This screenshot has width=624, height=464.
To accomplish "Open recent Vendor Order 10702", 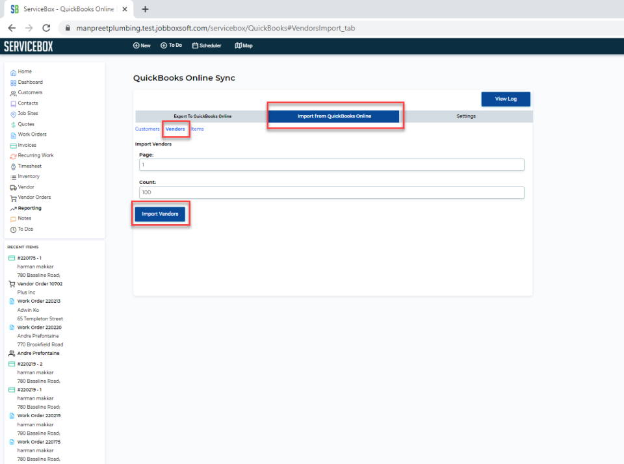I will click(x=40, y=284).
